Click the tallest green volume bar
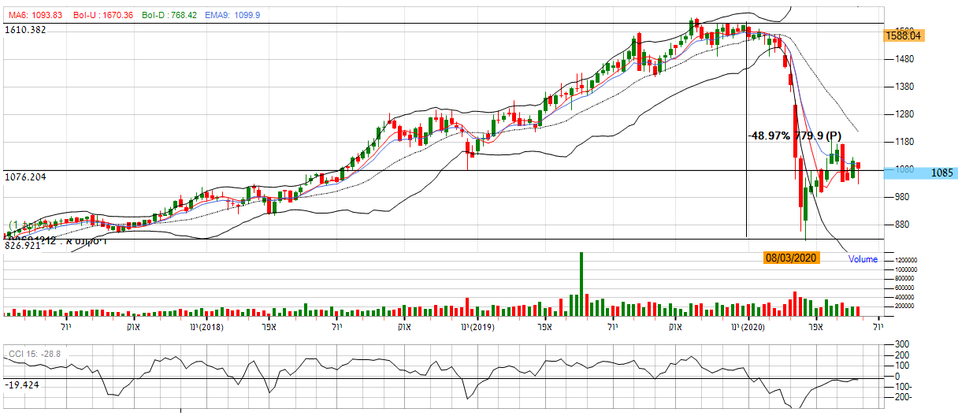 pyautogui.click(x=581, y=284)
